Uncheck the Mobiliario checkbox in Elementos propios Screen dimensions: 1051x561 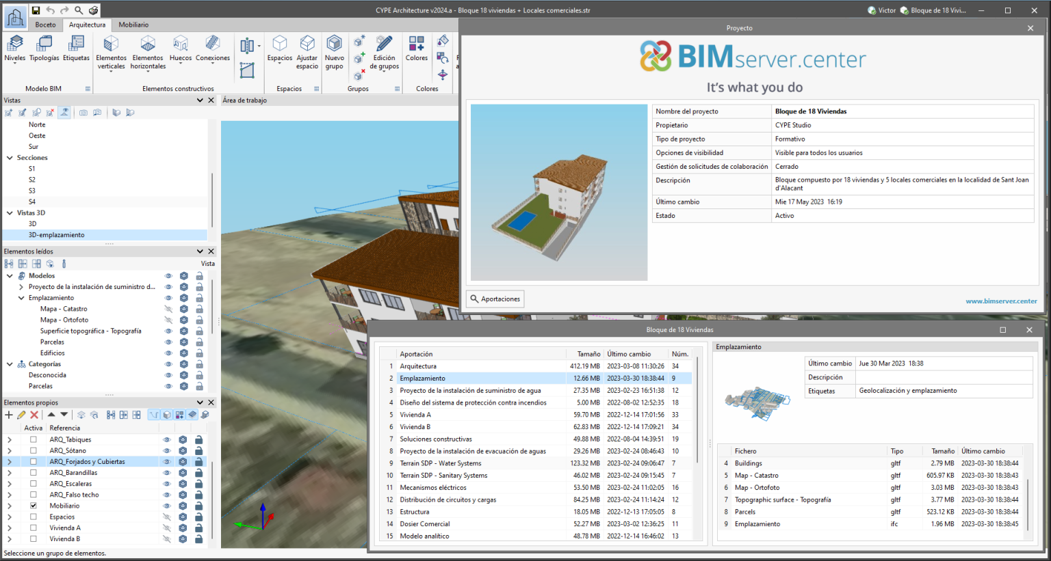pyautogui.click(x=34, y=505)
